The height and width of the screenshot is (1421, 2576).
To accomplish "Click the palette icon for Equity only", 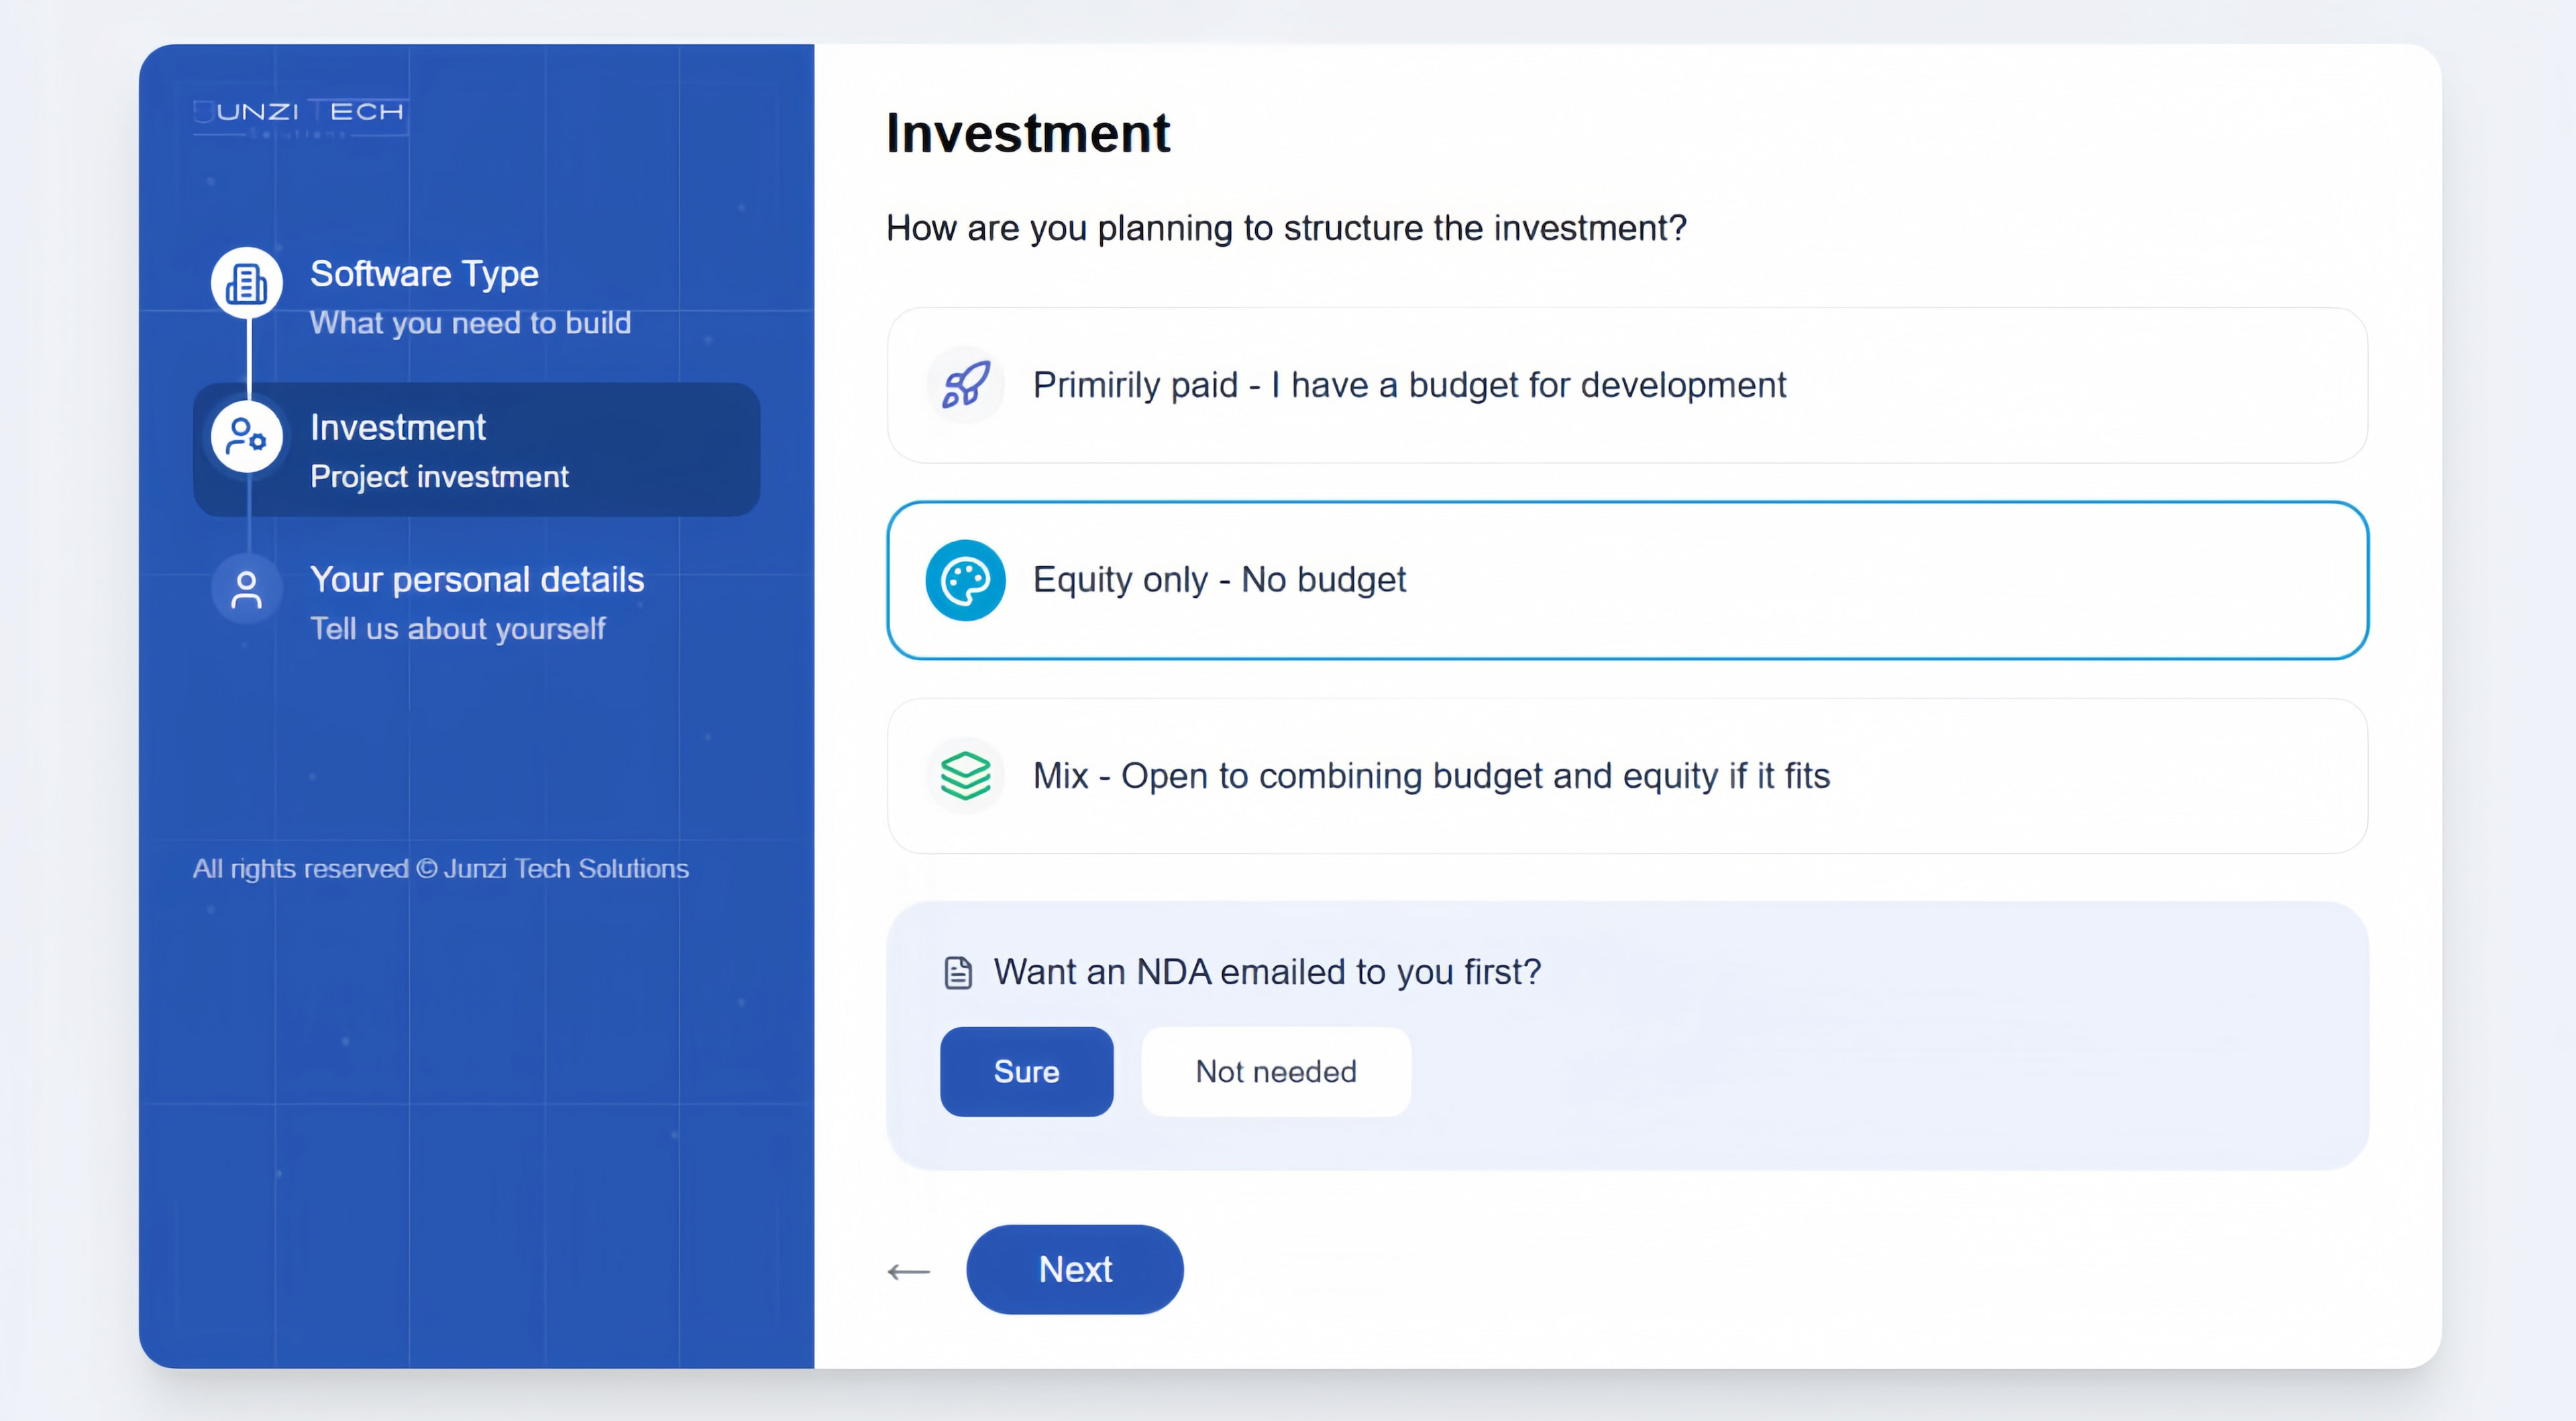I will (x=965, y=580).
